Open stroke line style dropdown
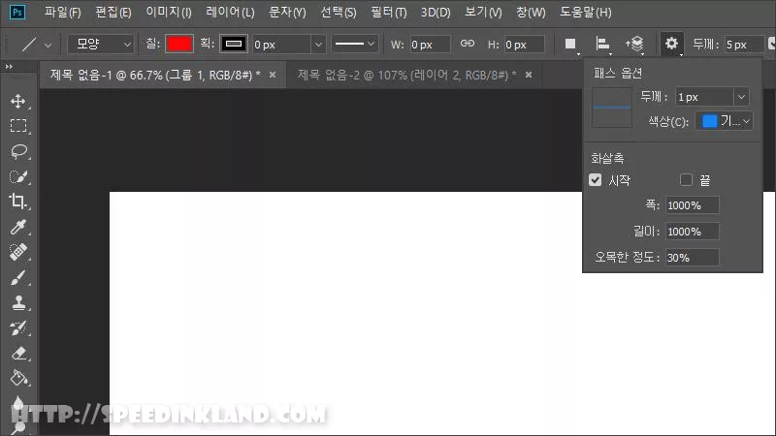This screenshot has height=436, width=776. (354, 44)
